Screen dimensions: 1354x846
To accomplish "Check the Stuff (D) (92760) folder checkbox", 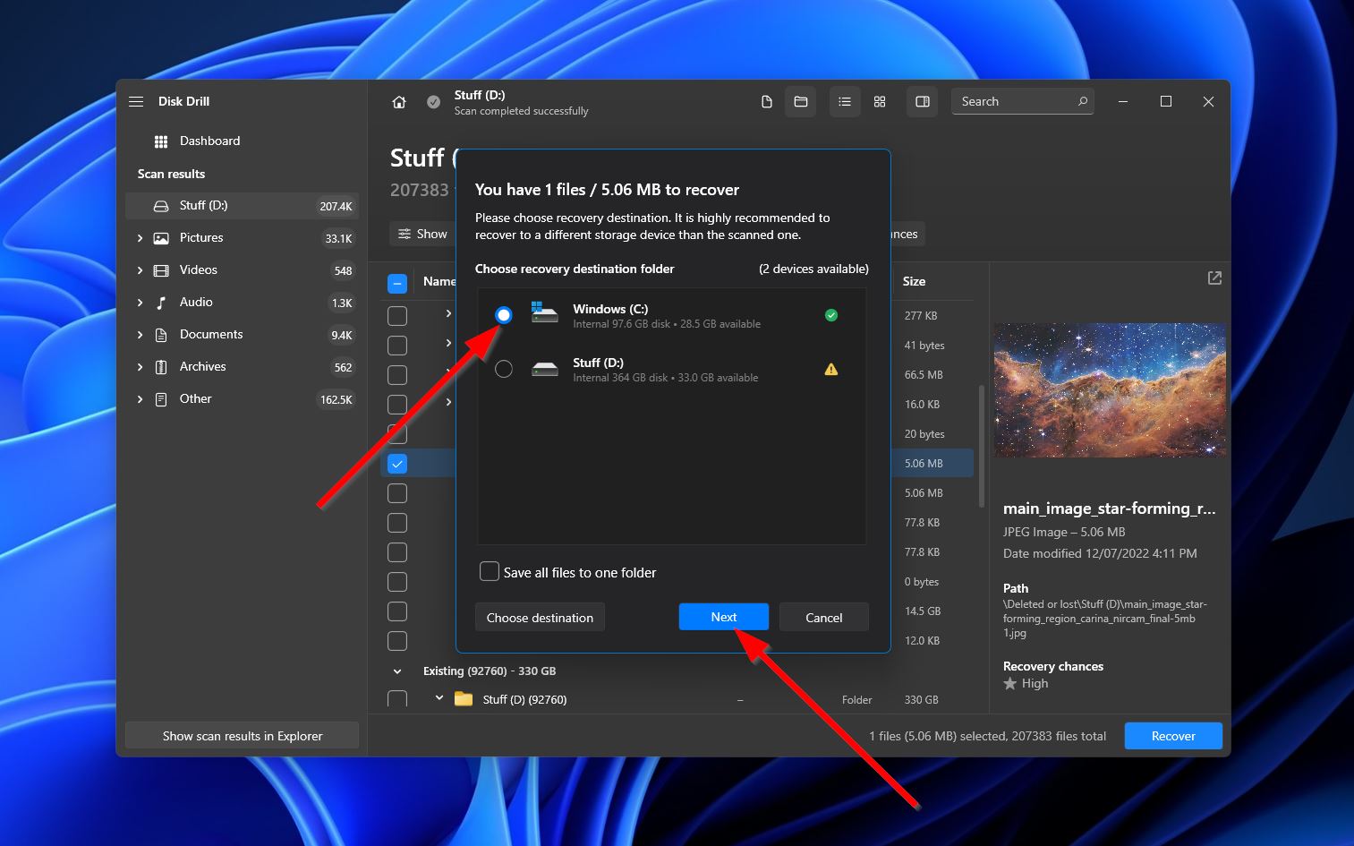I will coord(397,699).
